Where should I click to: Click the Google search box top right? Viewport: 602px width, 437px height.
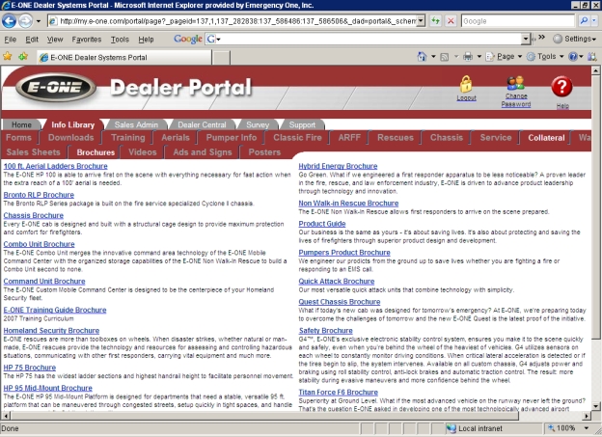tap(518, 20)
